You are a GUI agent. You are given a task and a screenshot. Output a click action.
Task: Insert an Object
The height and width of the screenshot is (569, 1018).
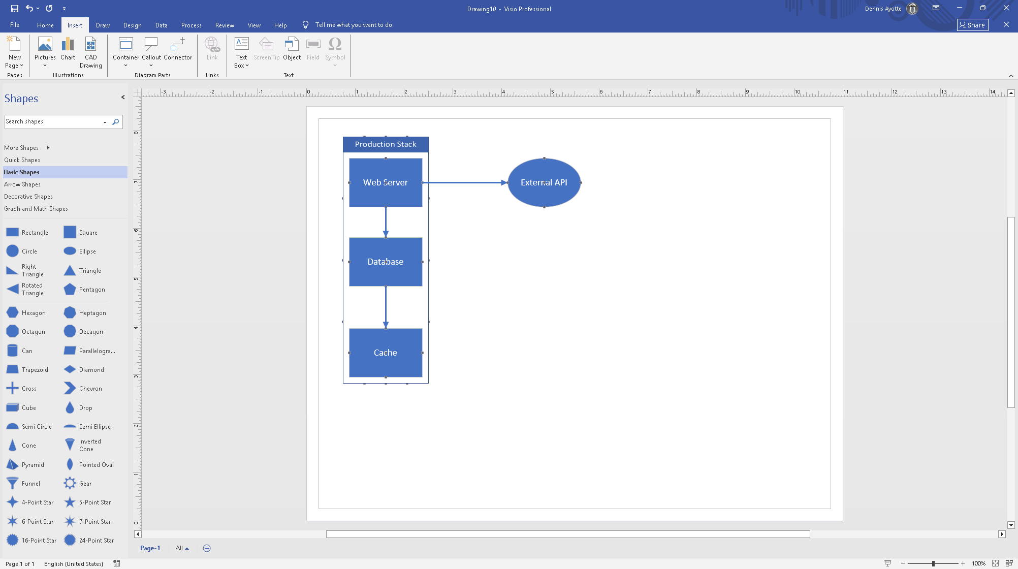292,48
